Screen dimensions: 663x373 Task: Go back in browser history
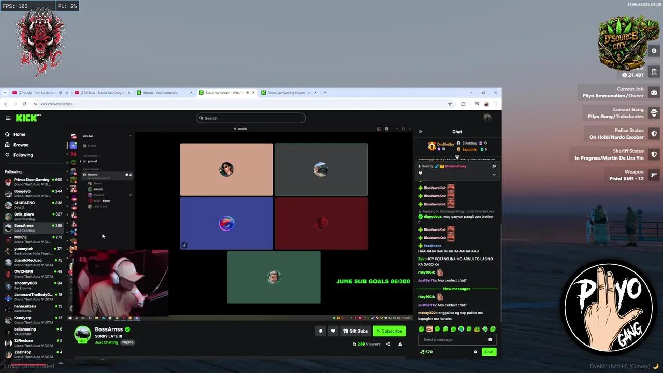click(6, 104)
